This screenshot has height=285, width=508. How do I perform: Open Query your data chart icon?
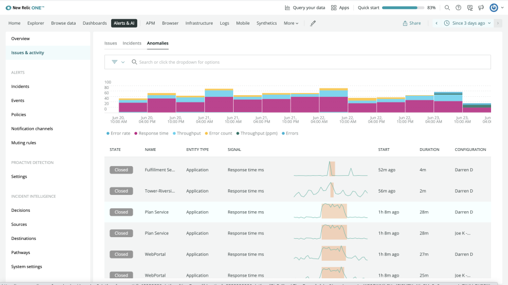pyautogui.click(x=287, y=7)
